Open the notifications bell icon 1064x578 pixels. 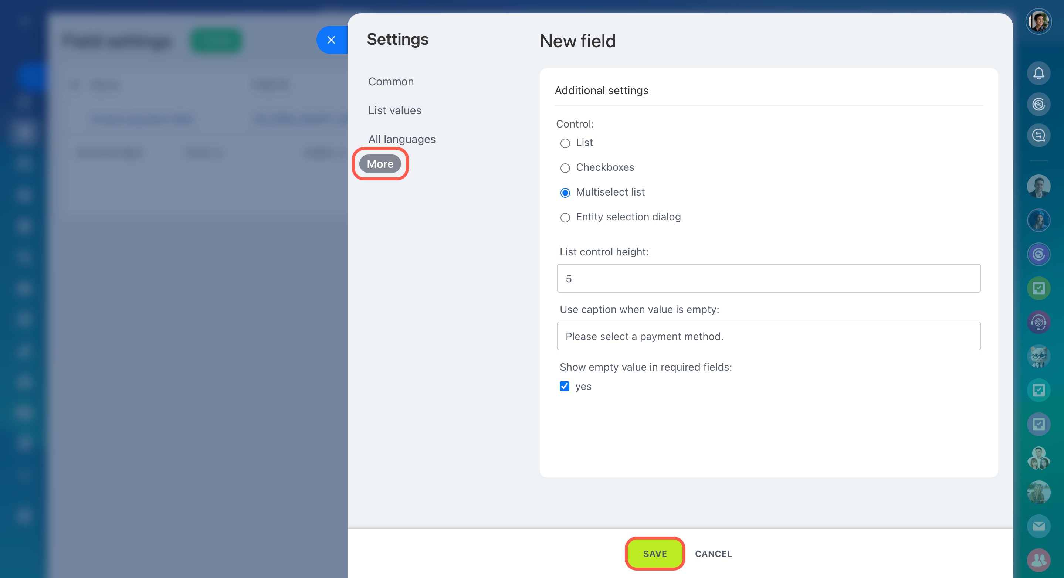click(x=1038, y=74)
